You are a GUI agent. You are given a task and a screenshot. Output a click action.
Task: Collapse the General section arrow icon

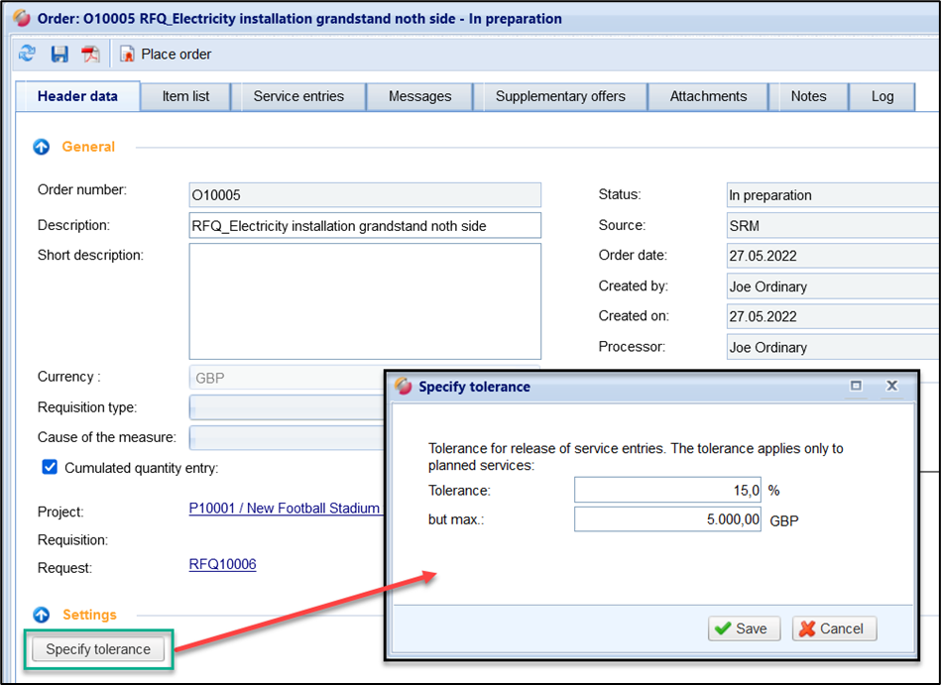pyautogui.click(x=42, y=147)
